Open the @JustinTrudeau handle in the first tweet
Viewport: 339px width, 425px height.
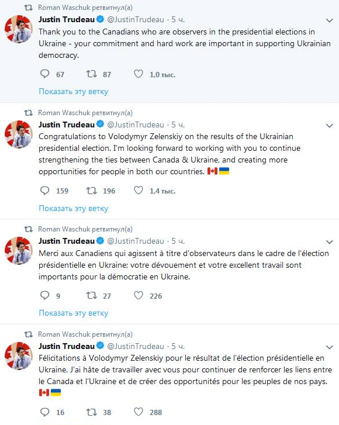136,19
